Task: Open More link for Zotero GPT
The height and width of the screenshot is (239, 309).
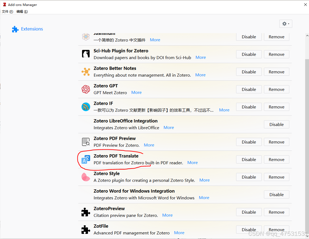Action: (136, 93)
